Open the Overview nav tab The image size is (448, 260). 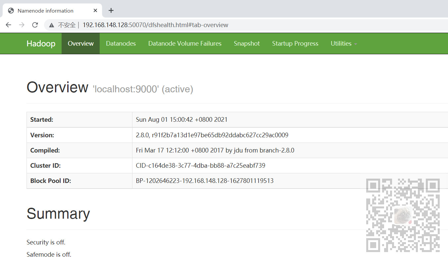click(80, 43)
